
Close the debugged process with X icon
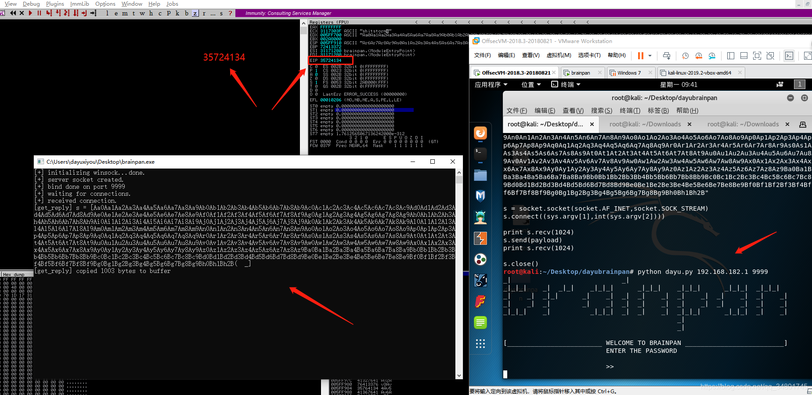[x=22, y=13]
